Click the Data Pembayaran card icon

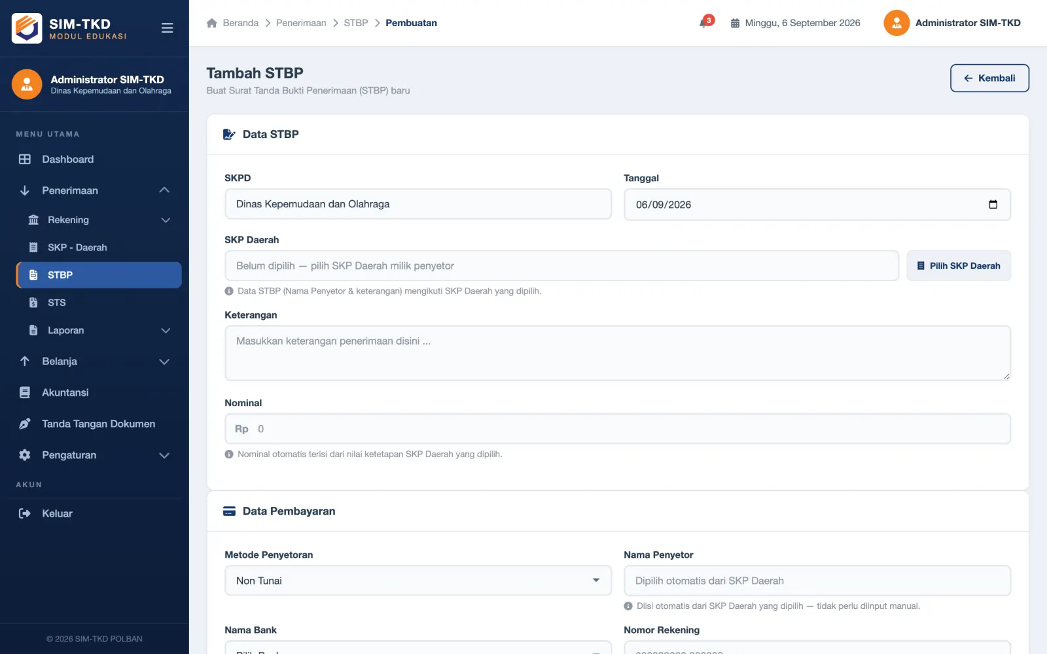[229, 511]
